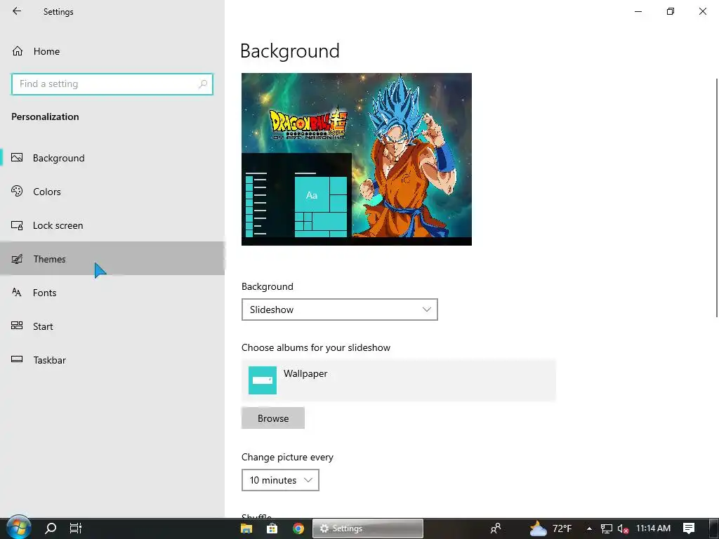This screenshot has width=719, height=539.
Task: Click the Taskbar icon in sidebar
Action: 17,359
